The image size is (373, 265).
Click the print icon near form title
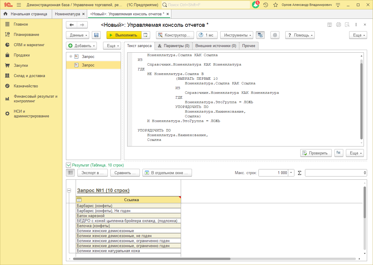(339, 25)
